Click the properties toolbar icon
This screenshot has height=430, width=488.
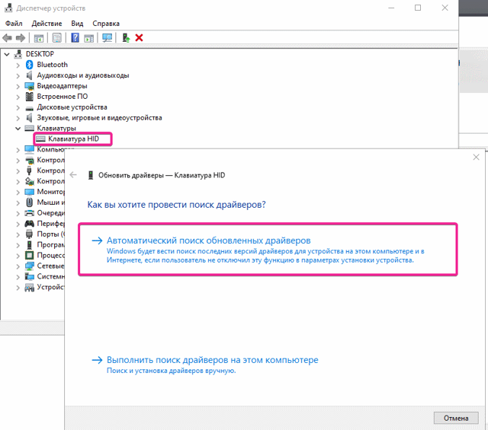click(x=57, y=38)
